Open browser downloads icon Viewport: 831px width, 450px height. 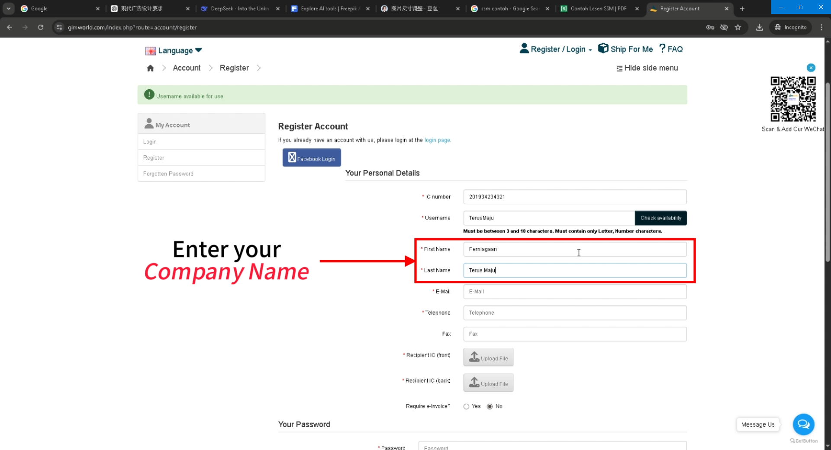click(759, 27)
